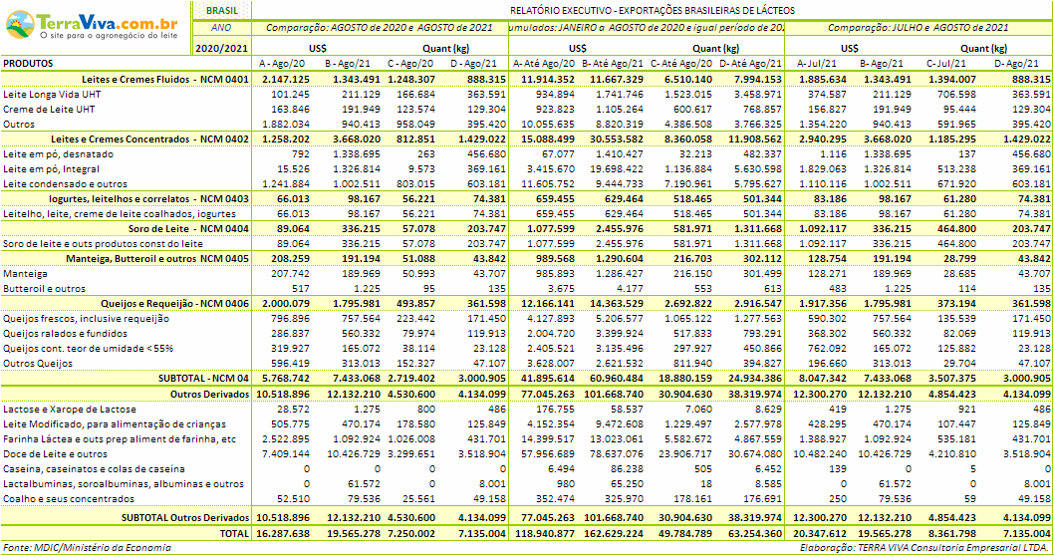
Task: Select the total quantity value 63.254.360
Action: click(x=753, y=533)
